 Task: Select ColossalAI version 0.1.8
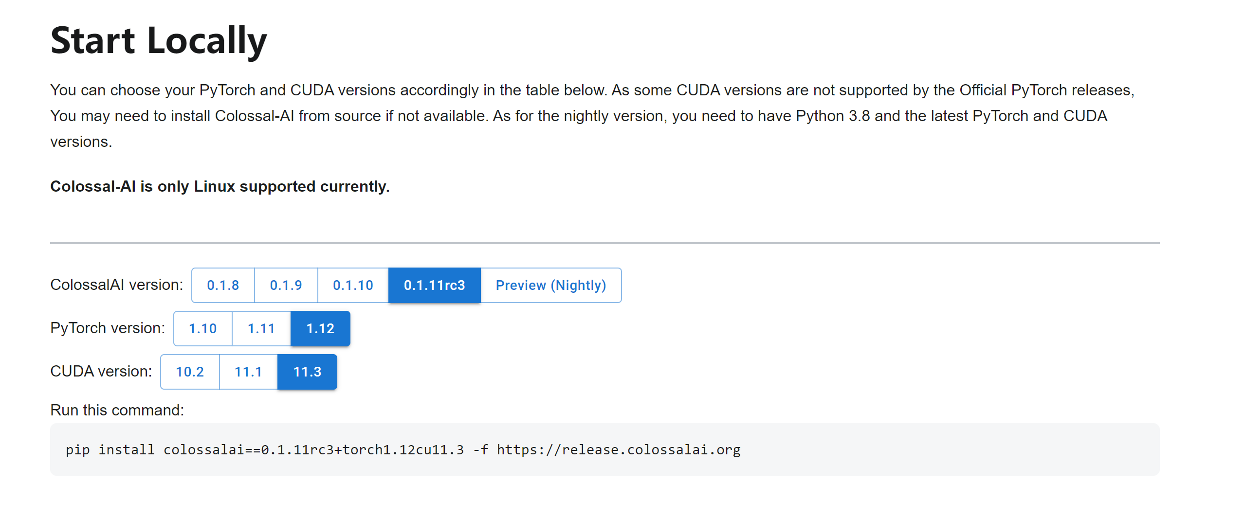click(x=223, y=286)
